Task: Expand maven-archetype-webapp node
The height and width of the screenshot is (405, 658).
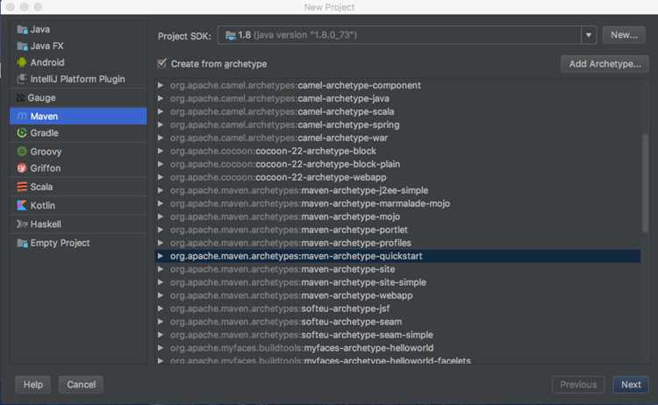Action: 161,295
